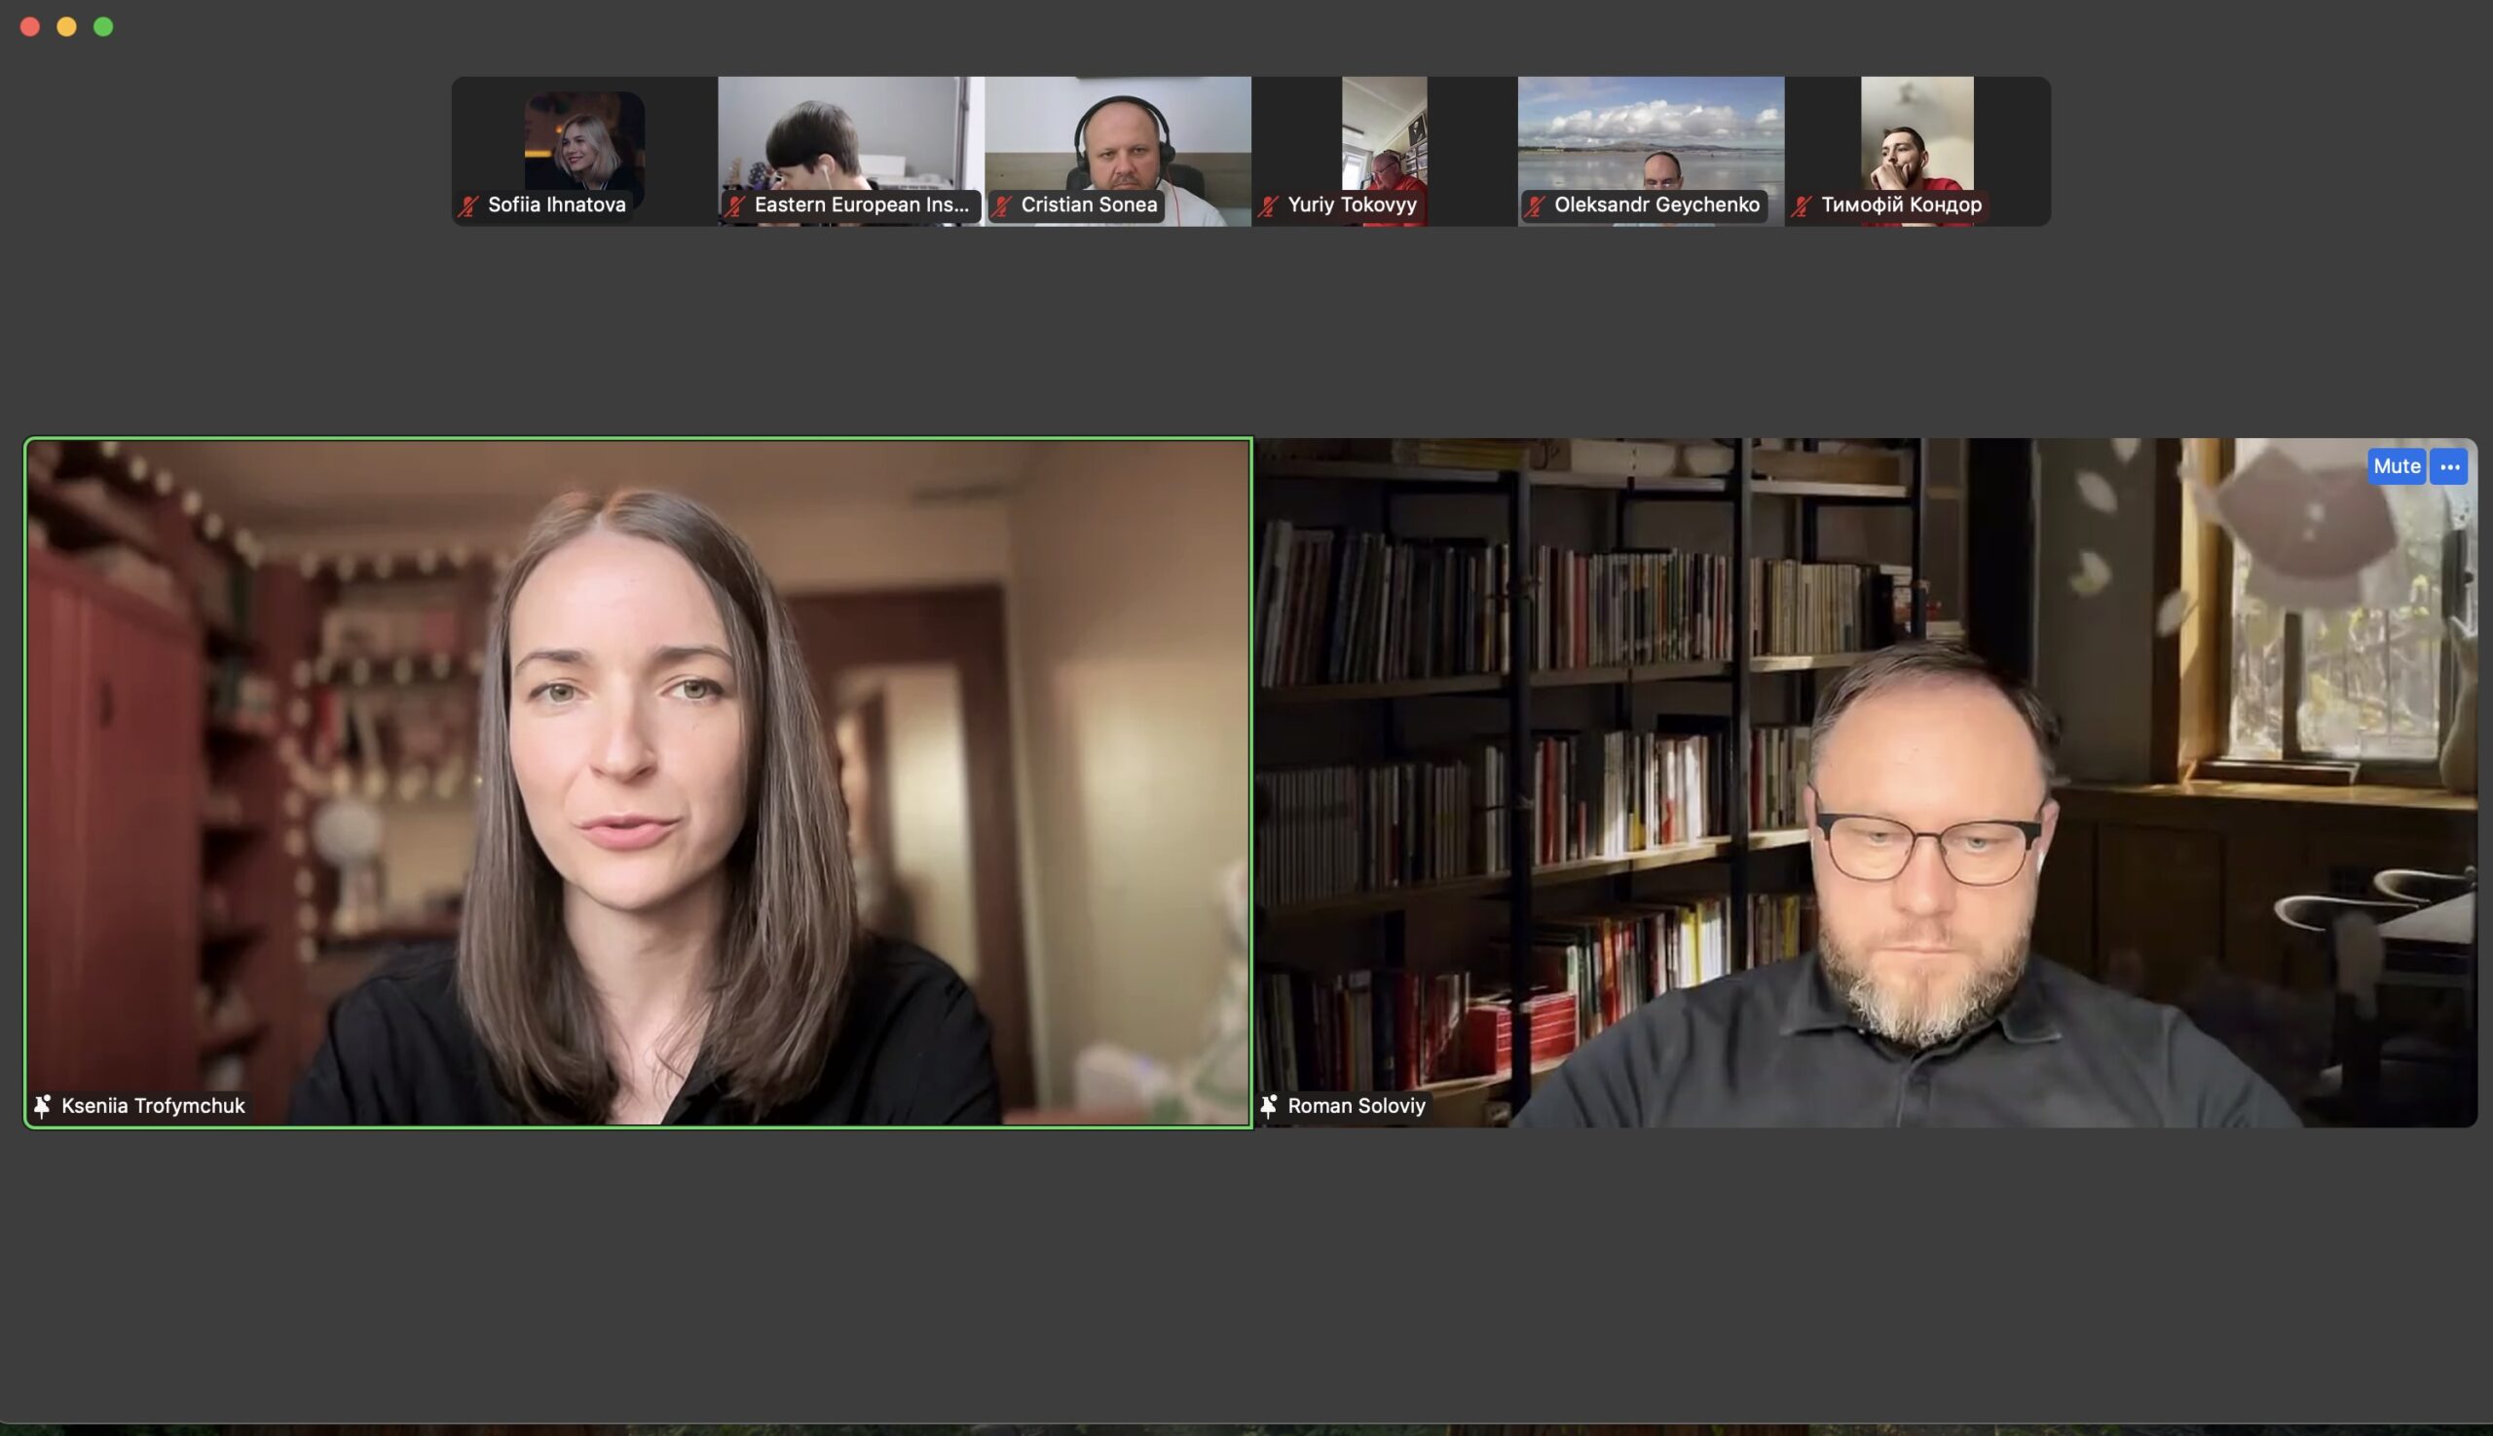Click the pin icon beside Kseniia Trofymchuk
The height and width of the screenshot is (1436, 2493).
pyautogui.click(x=43, y=1106)
